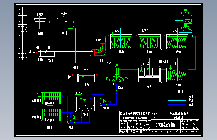Click the +2.70 elevation label
This screenshot has height=140, width=217.
[116, 30]
